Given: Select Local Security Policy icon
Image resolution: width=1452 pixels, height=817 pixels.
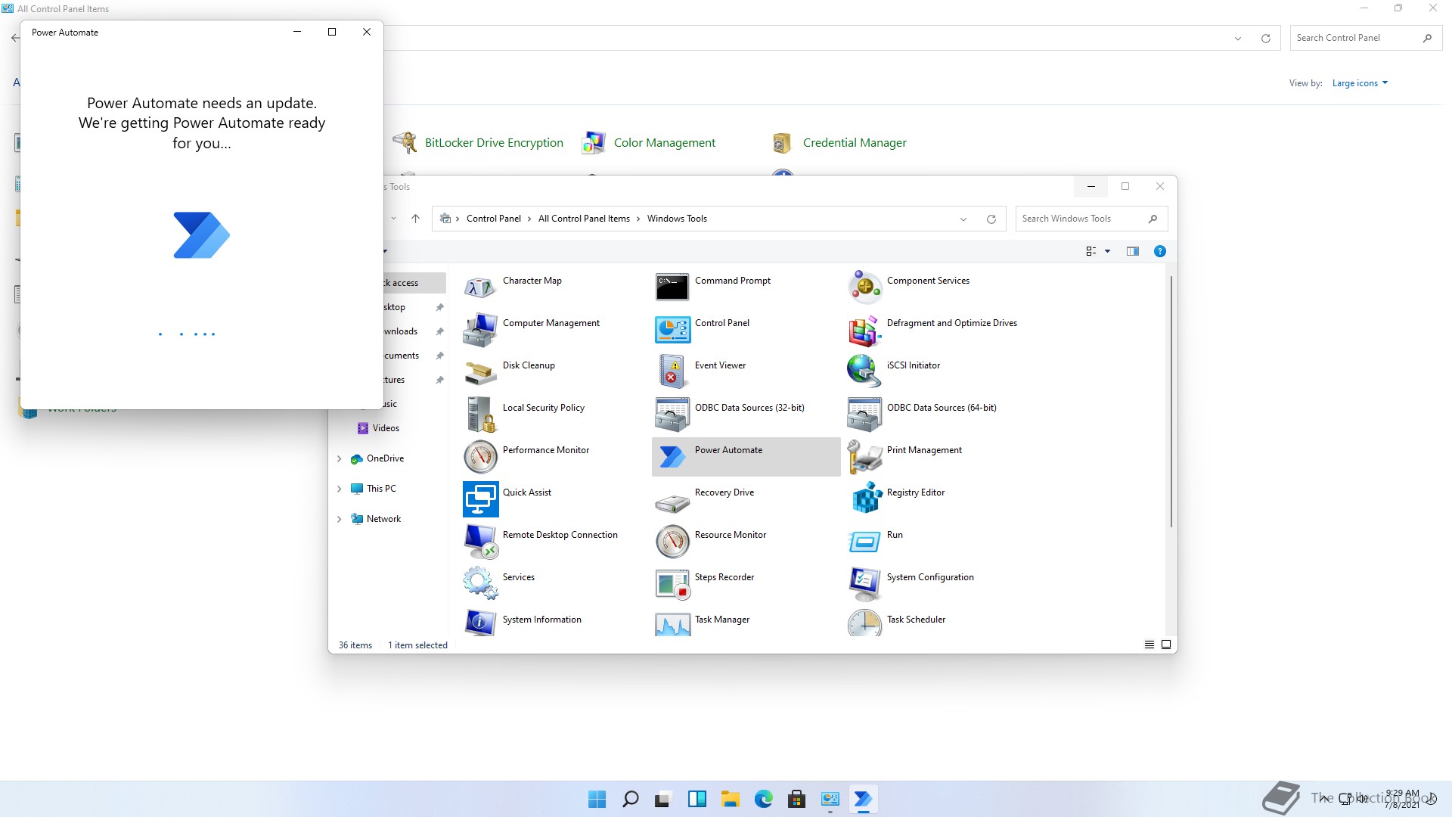Looking at the screenshot, I should 480,415.
